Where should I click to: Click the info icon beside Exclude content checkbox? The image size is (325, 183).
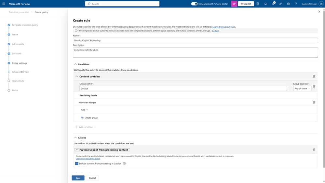pos(124,163)
